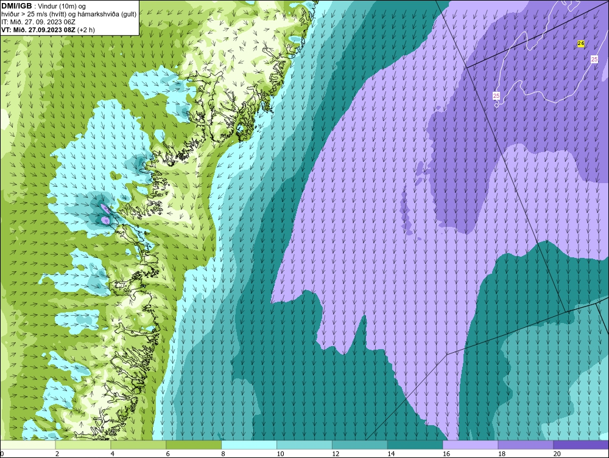Click the DMI/IGB title text
The image size is (609, 458).
[x=16, y=6]
